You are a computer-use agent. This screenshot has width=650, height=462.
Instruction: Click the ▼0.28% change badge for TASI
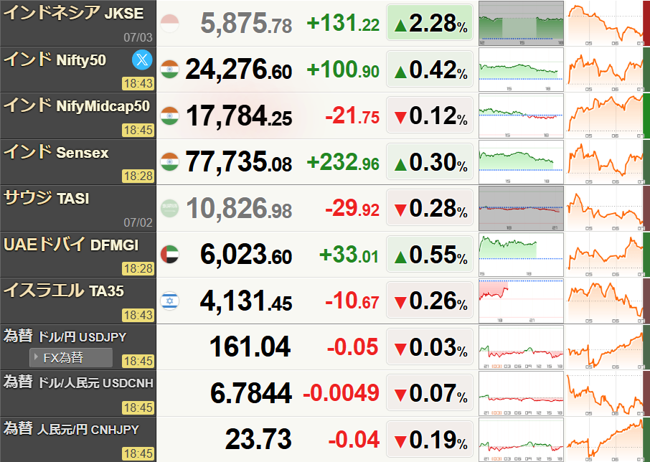(x=430, y=207)
